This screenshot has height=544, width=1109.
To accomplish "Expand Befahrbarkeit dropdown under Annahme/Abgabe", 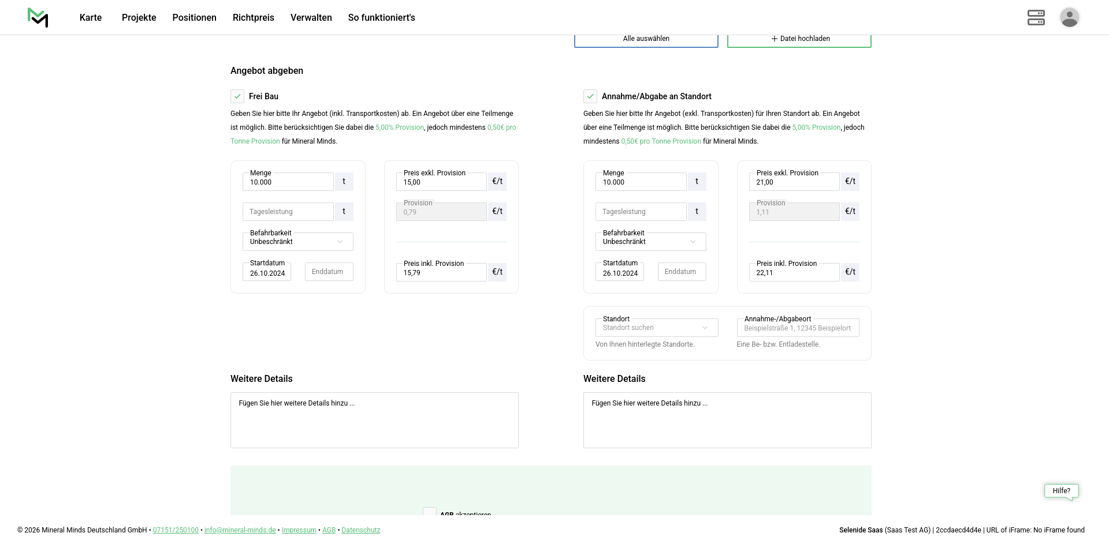I will coord(650,242).
